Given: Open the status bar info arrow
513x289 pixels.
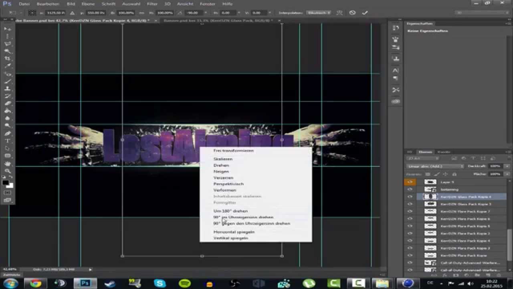Looking at the screenshot, I should click(x=90, y=269).
